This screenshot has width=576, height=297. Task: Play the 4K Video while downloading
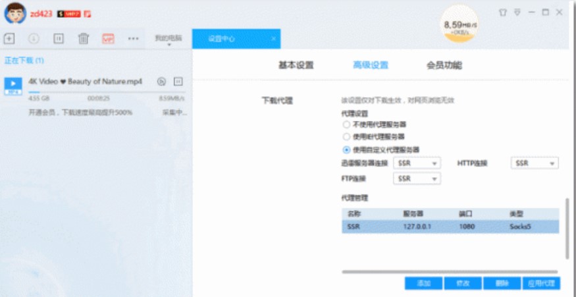pos(161,82)
